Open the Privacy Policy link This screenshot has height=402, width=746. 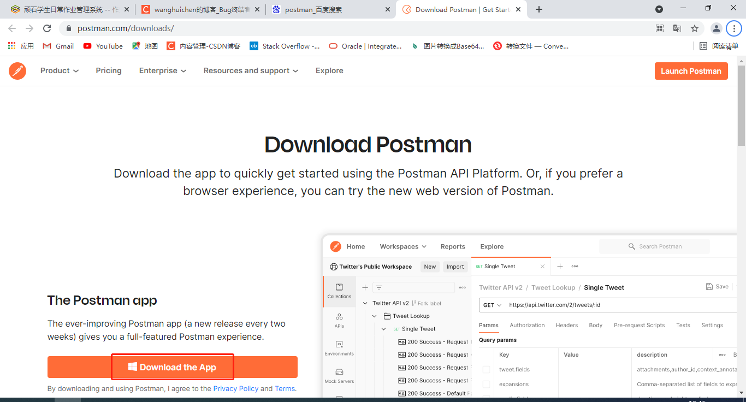(x=235, y=389)
